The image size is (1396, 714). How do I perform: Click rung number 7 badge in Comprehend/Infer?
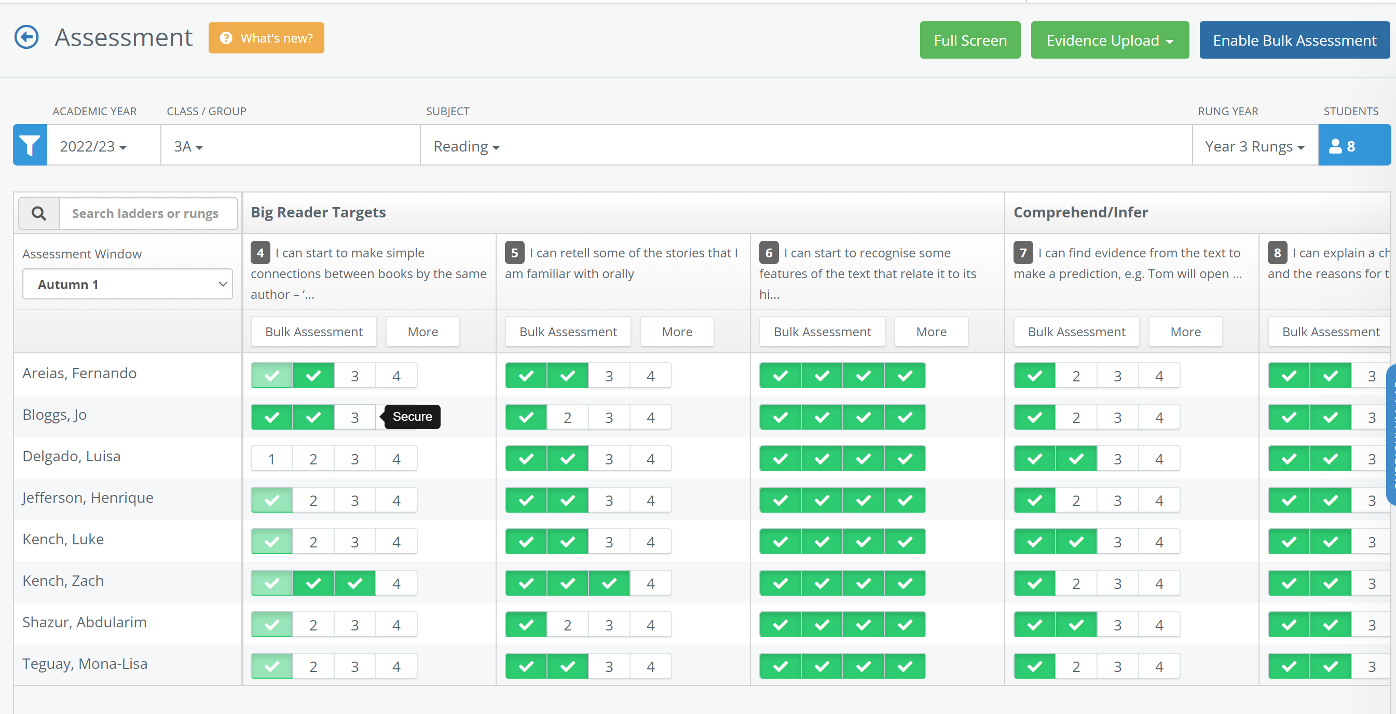pos(1023,253)
